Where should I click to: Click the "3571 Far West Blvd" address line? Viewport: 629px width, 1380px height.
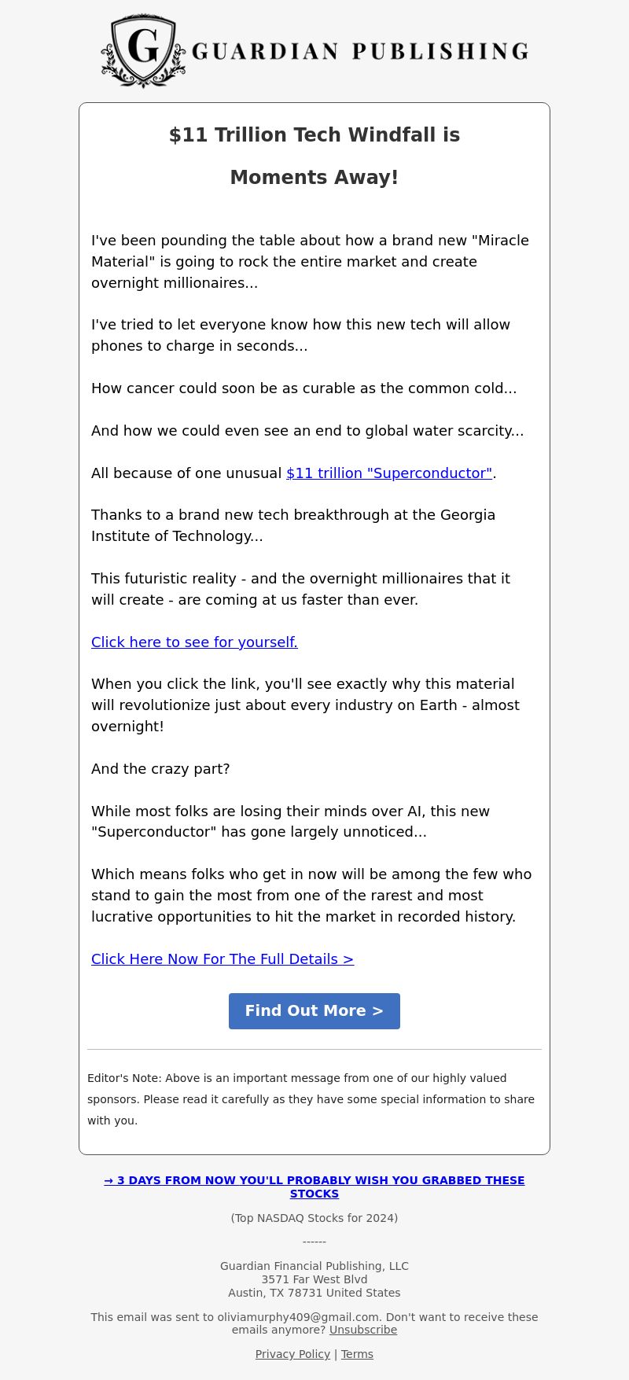click(x=314, y=1279)
